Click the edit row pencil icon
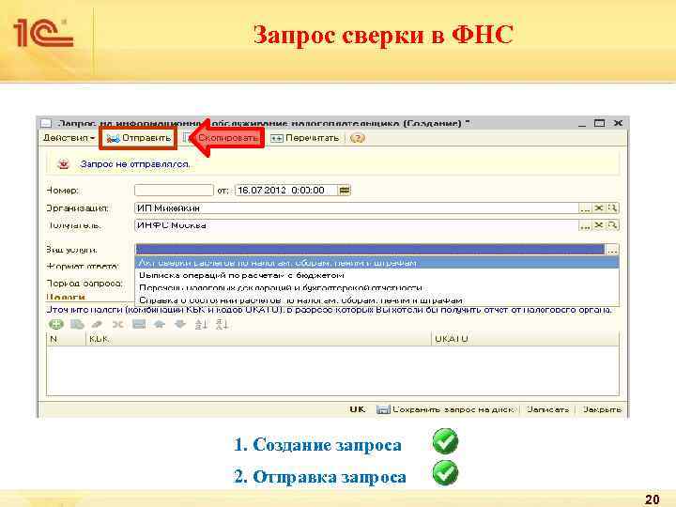The width and height of the screenshot is (676, 507). tap(98, 324)
